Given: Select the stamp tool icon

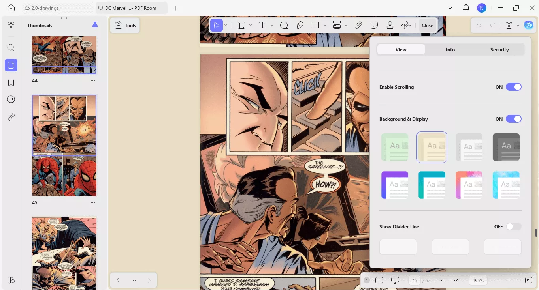Looking at the screenshot, I should click(390, 25).
